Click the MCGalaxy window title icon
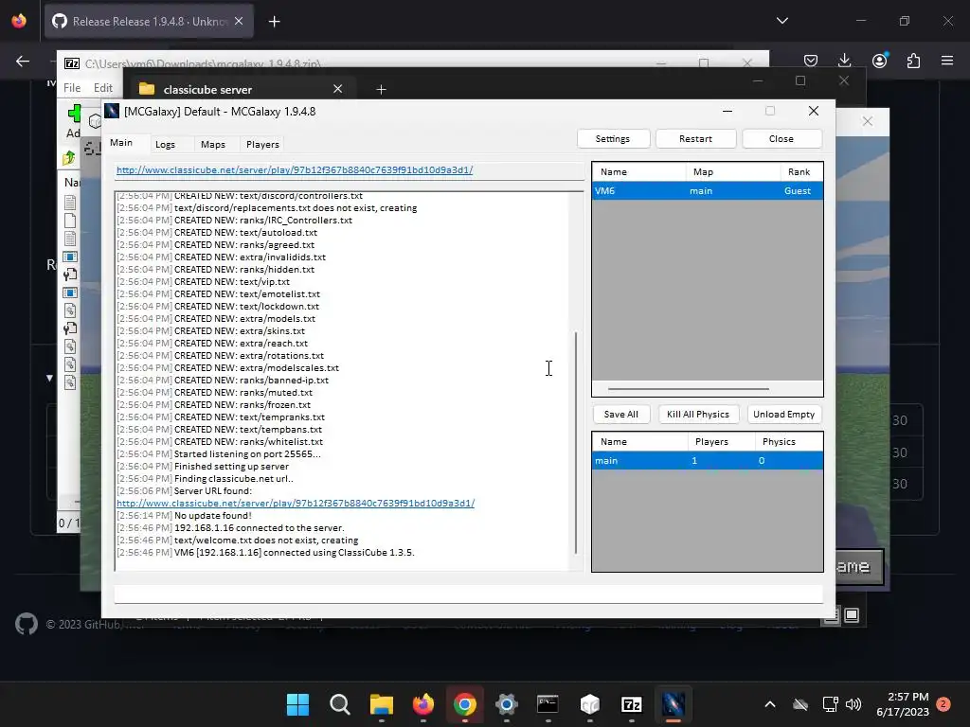The height and width of the screenshot is (727, 970). click(112, 112)
